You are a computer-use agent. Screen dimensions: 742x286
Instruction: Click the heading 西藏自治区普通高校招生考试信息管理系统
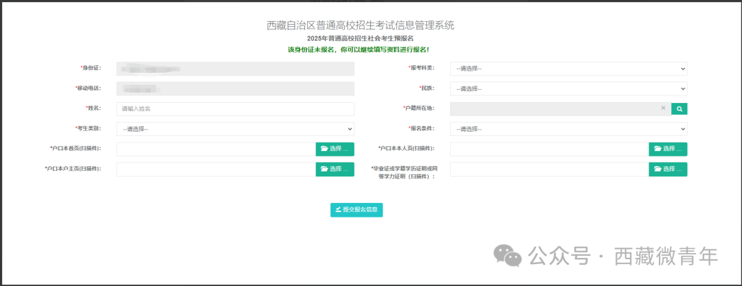(361, 25)
